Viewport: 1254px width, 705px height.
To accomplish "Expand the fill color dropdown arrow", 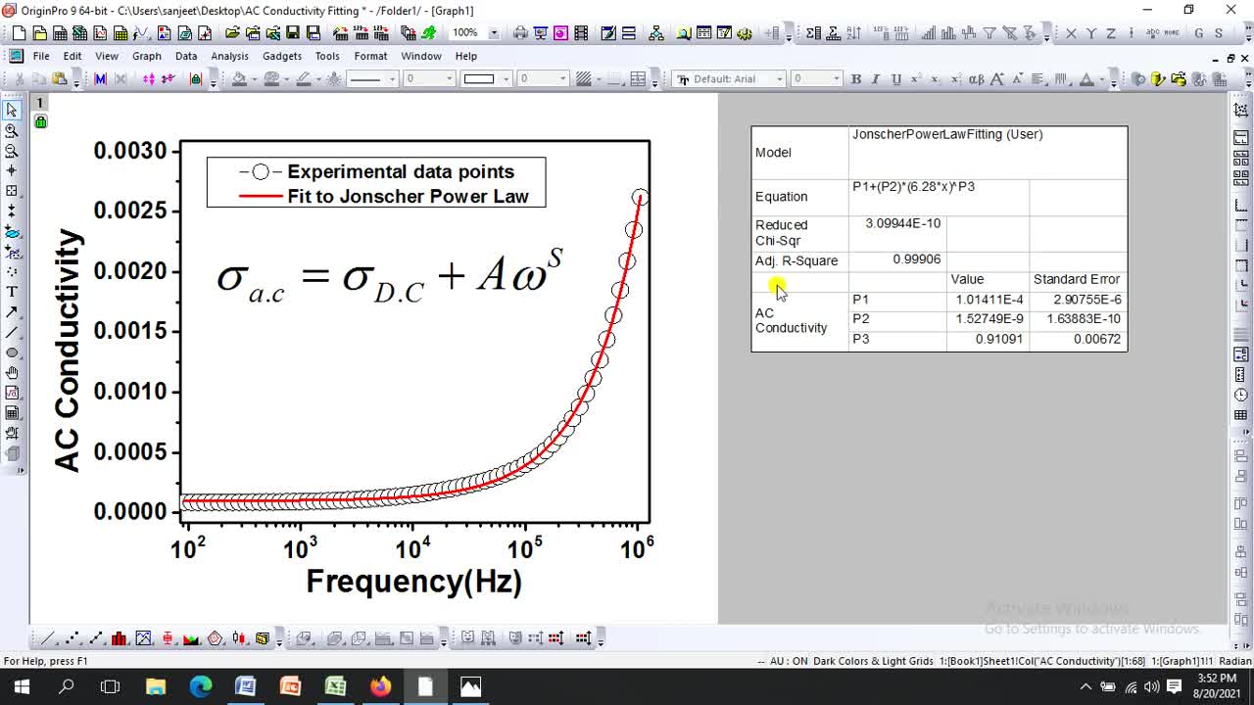I will (x=254, y=79).
